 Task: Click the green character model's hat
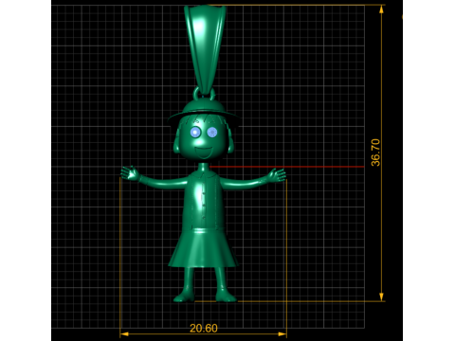tap(203, 111)
